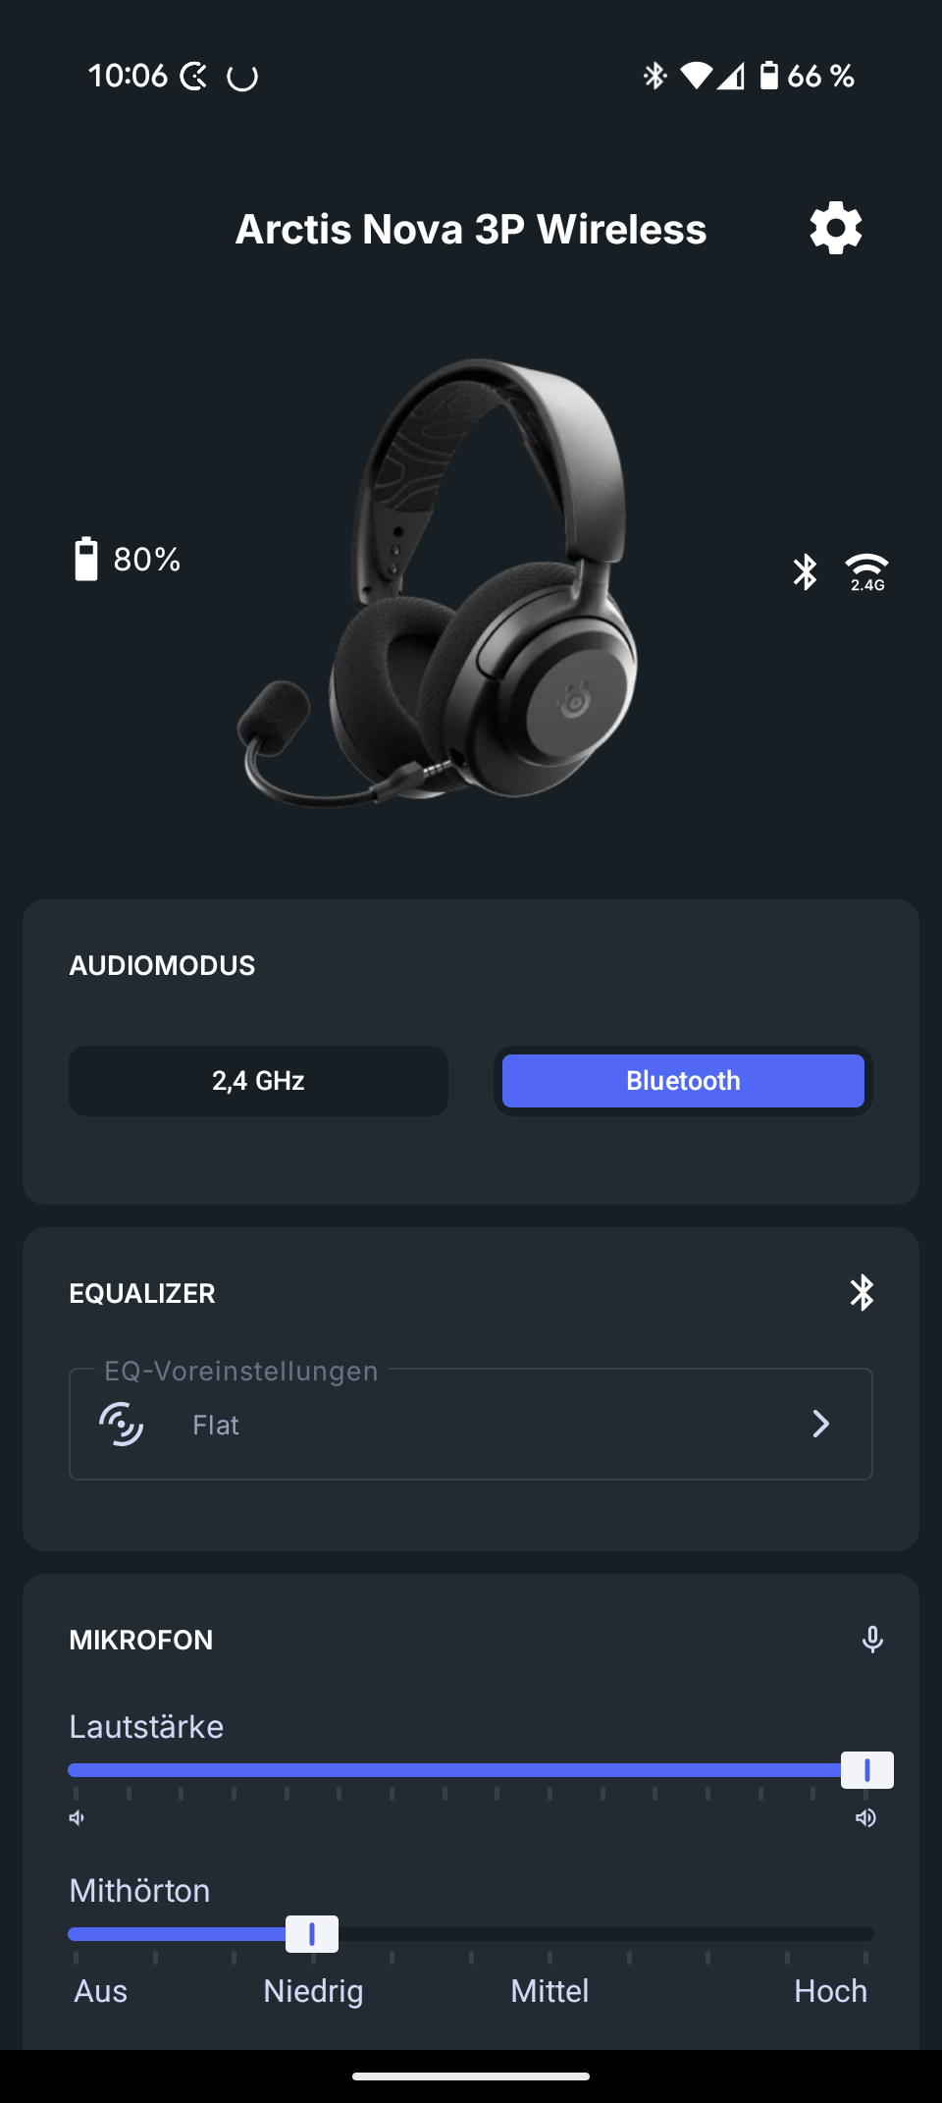942x2103 pixels.
Task: Tap the Bluetooth status icon beside headset image
Action: coord(806,571)
